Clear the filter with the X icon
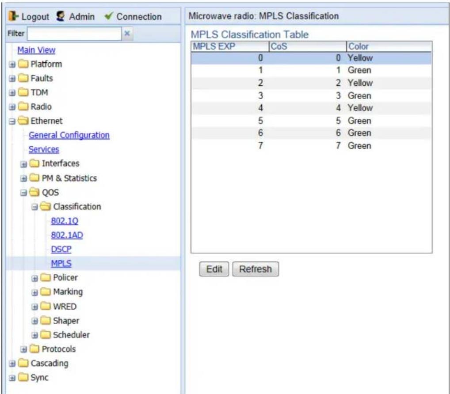This screenshot has height=394, width=450. [x=127, y=34]
